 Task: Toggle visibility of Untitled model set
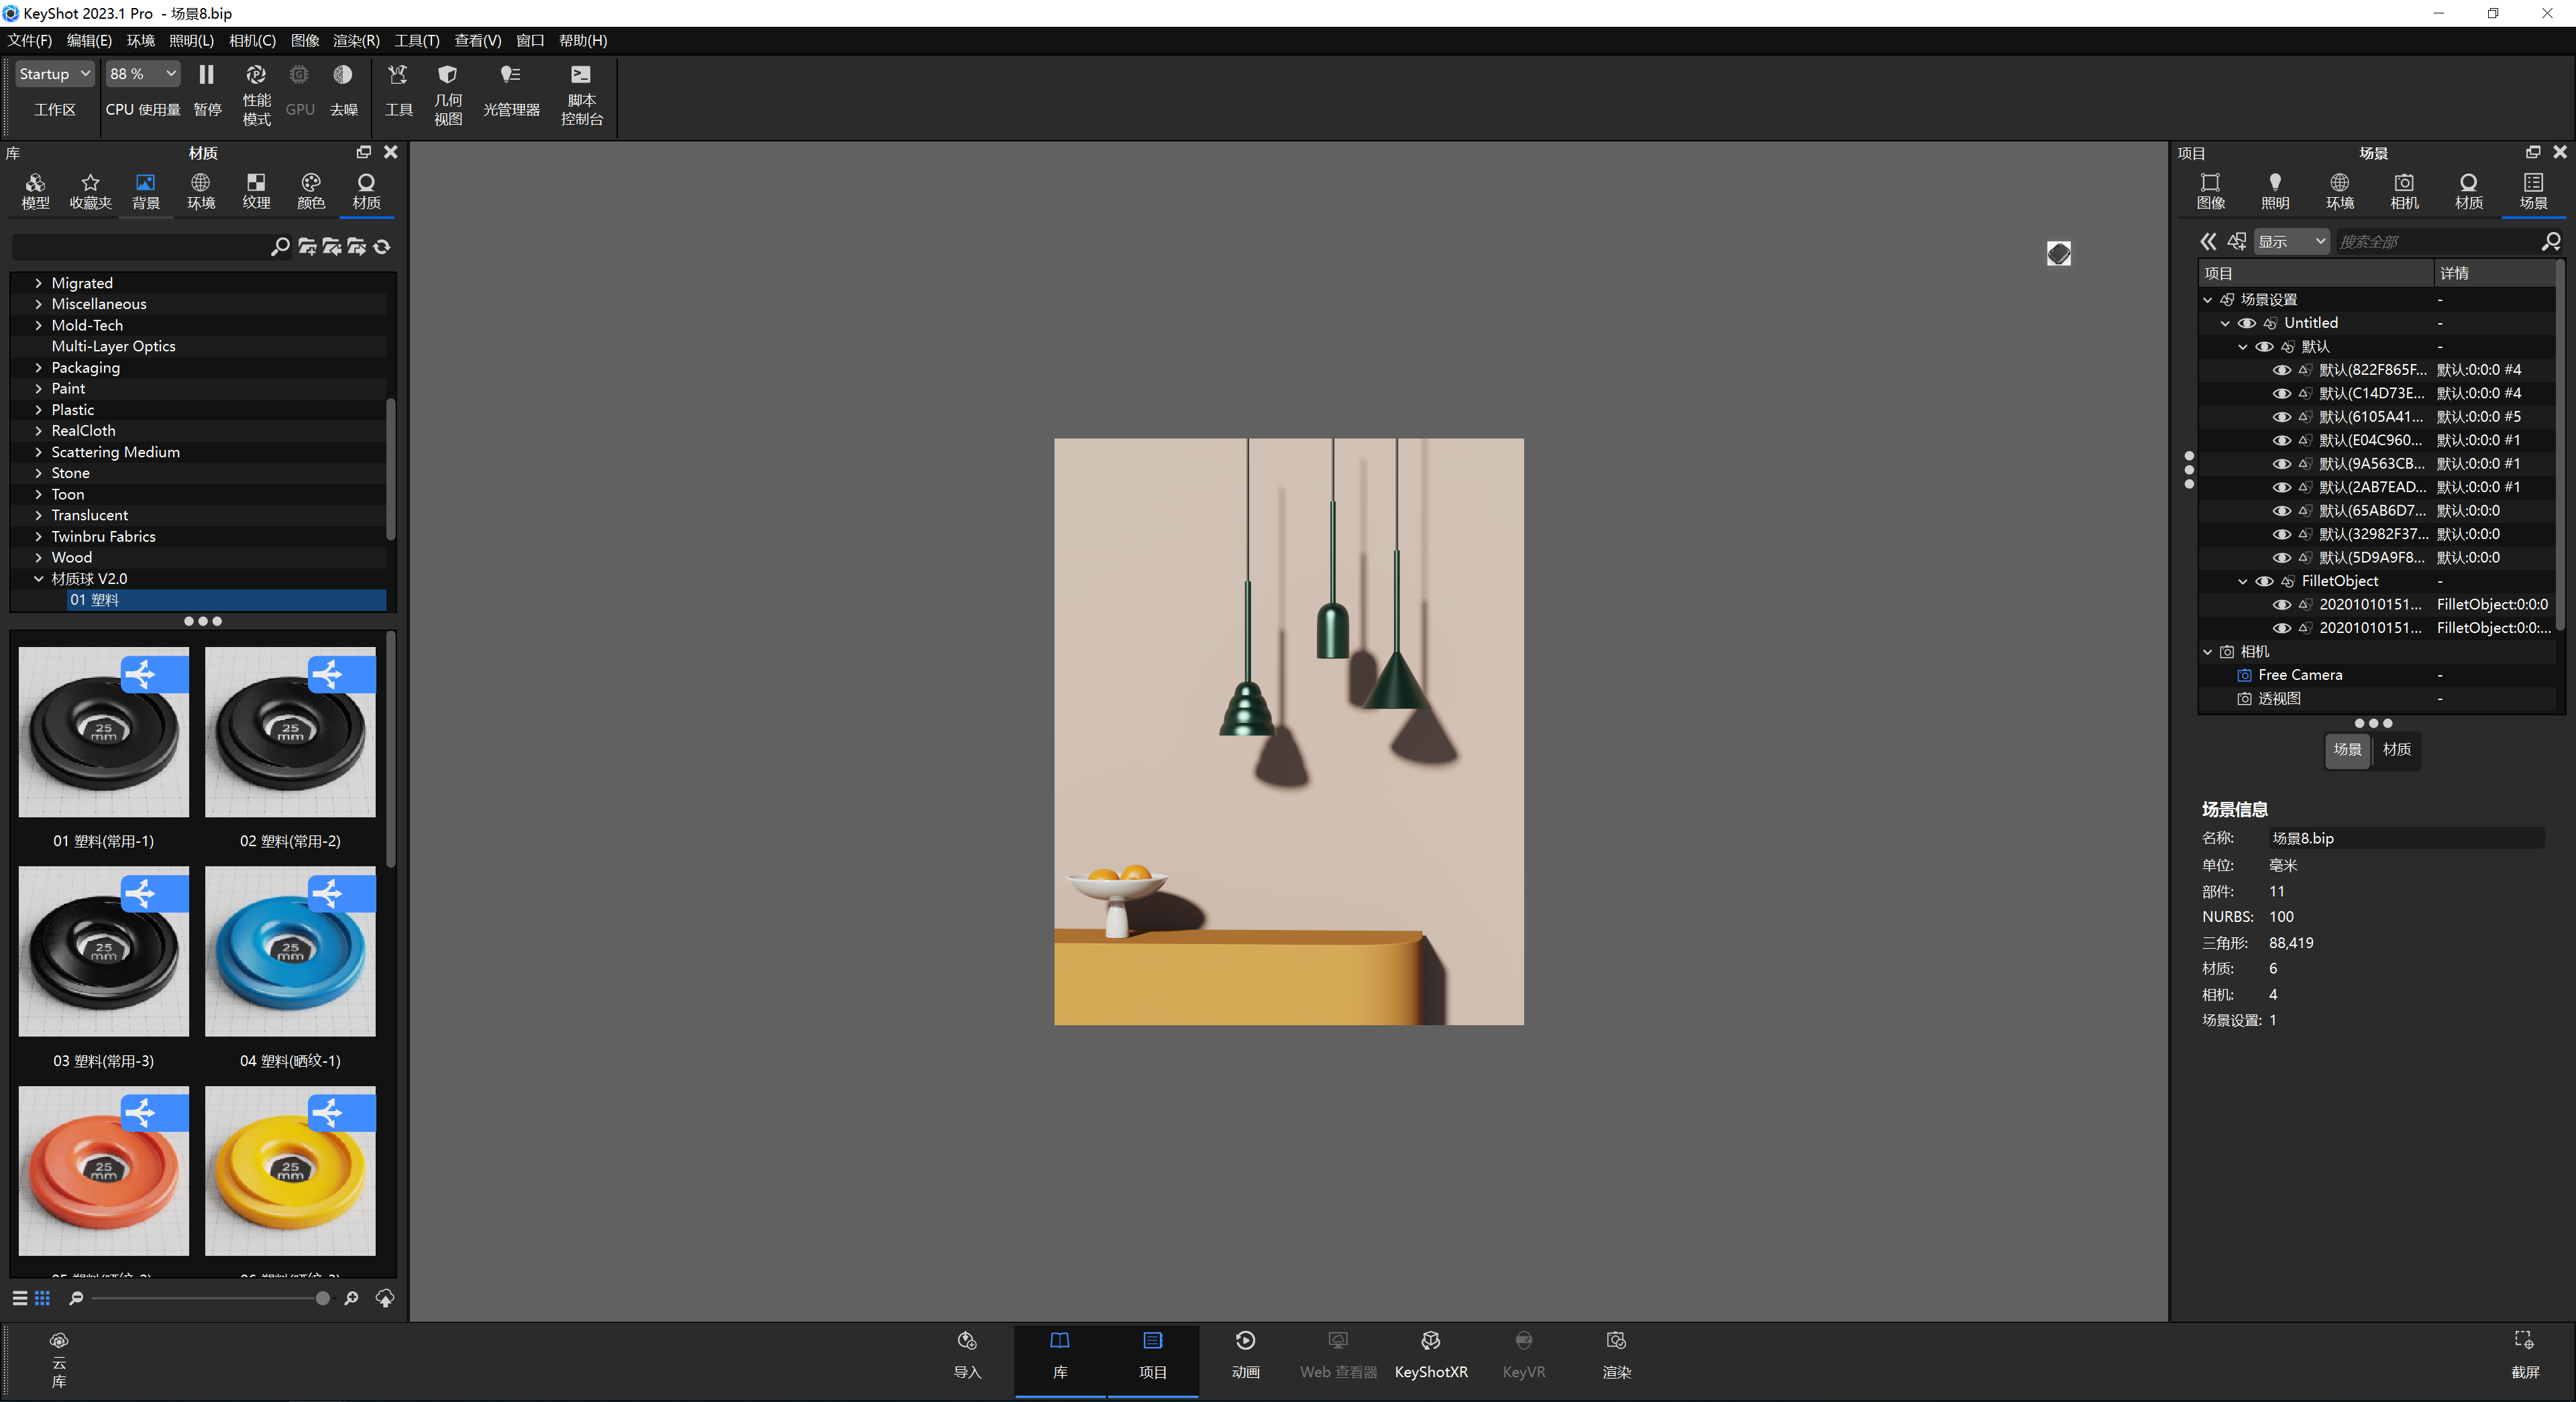(2246, 324)
